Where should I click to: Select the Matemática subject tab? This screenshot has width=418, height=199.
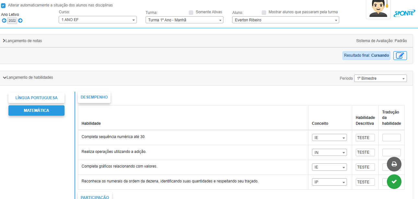click(x=36, y=111)
